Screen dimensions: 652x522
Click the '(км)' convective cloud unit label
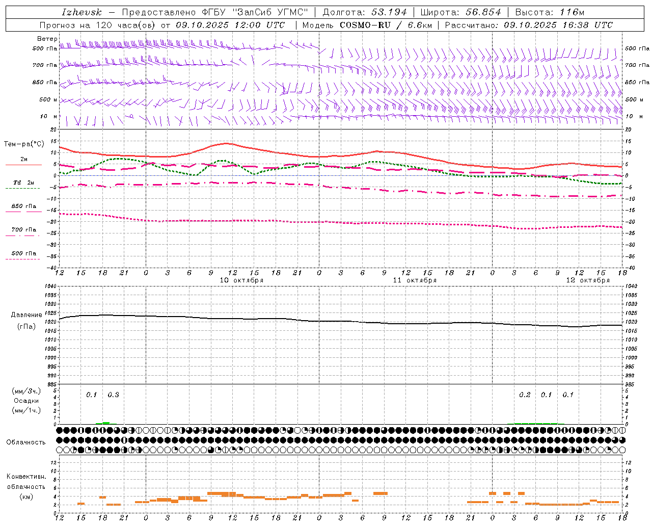26,497
